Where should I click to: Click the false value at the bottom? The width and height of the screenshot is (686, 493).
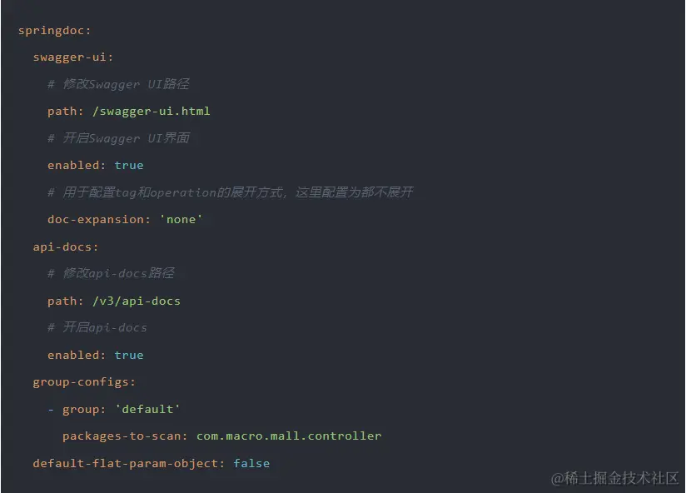tap(251, 463)
